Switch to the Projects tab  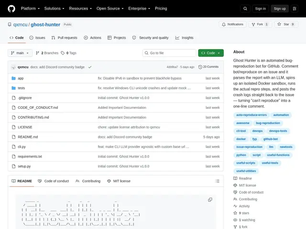[x=117, y=38]
